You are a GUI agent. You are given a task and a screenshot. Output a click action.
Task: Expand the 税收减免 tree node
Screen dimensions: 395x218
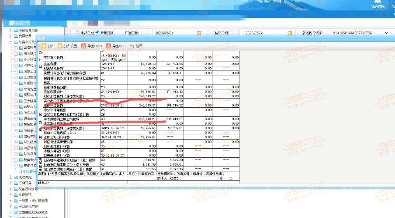tap(10, 177)
